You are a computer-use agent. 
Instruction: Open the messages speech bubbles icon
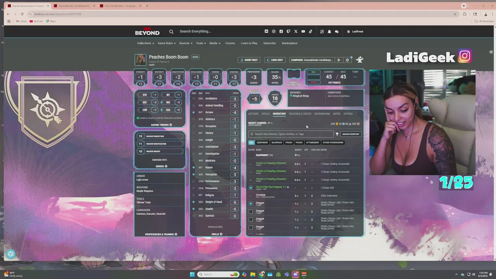(336, 31)
